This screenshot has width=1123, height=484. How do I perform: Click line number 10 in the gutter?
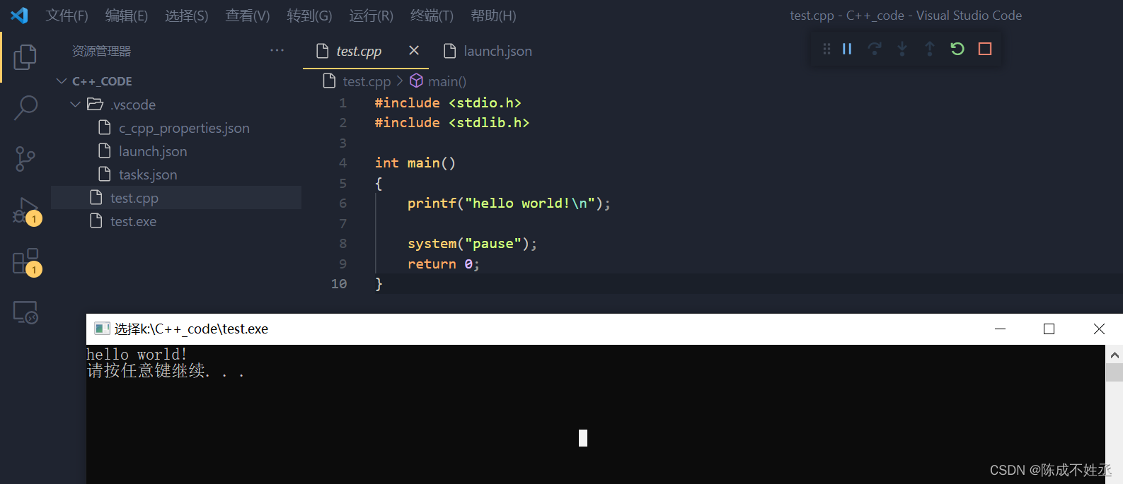(x=339, y=284)
